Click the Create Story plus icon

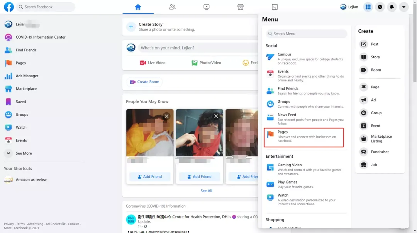[x=131, y=27]
